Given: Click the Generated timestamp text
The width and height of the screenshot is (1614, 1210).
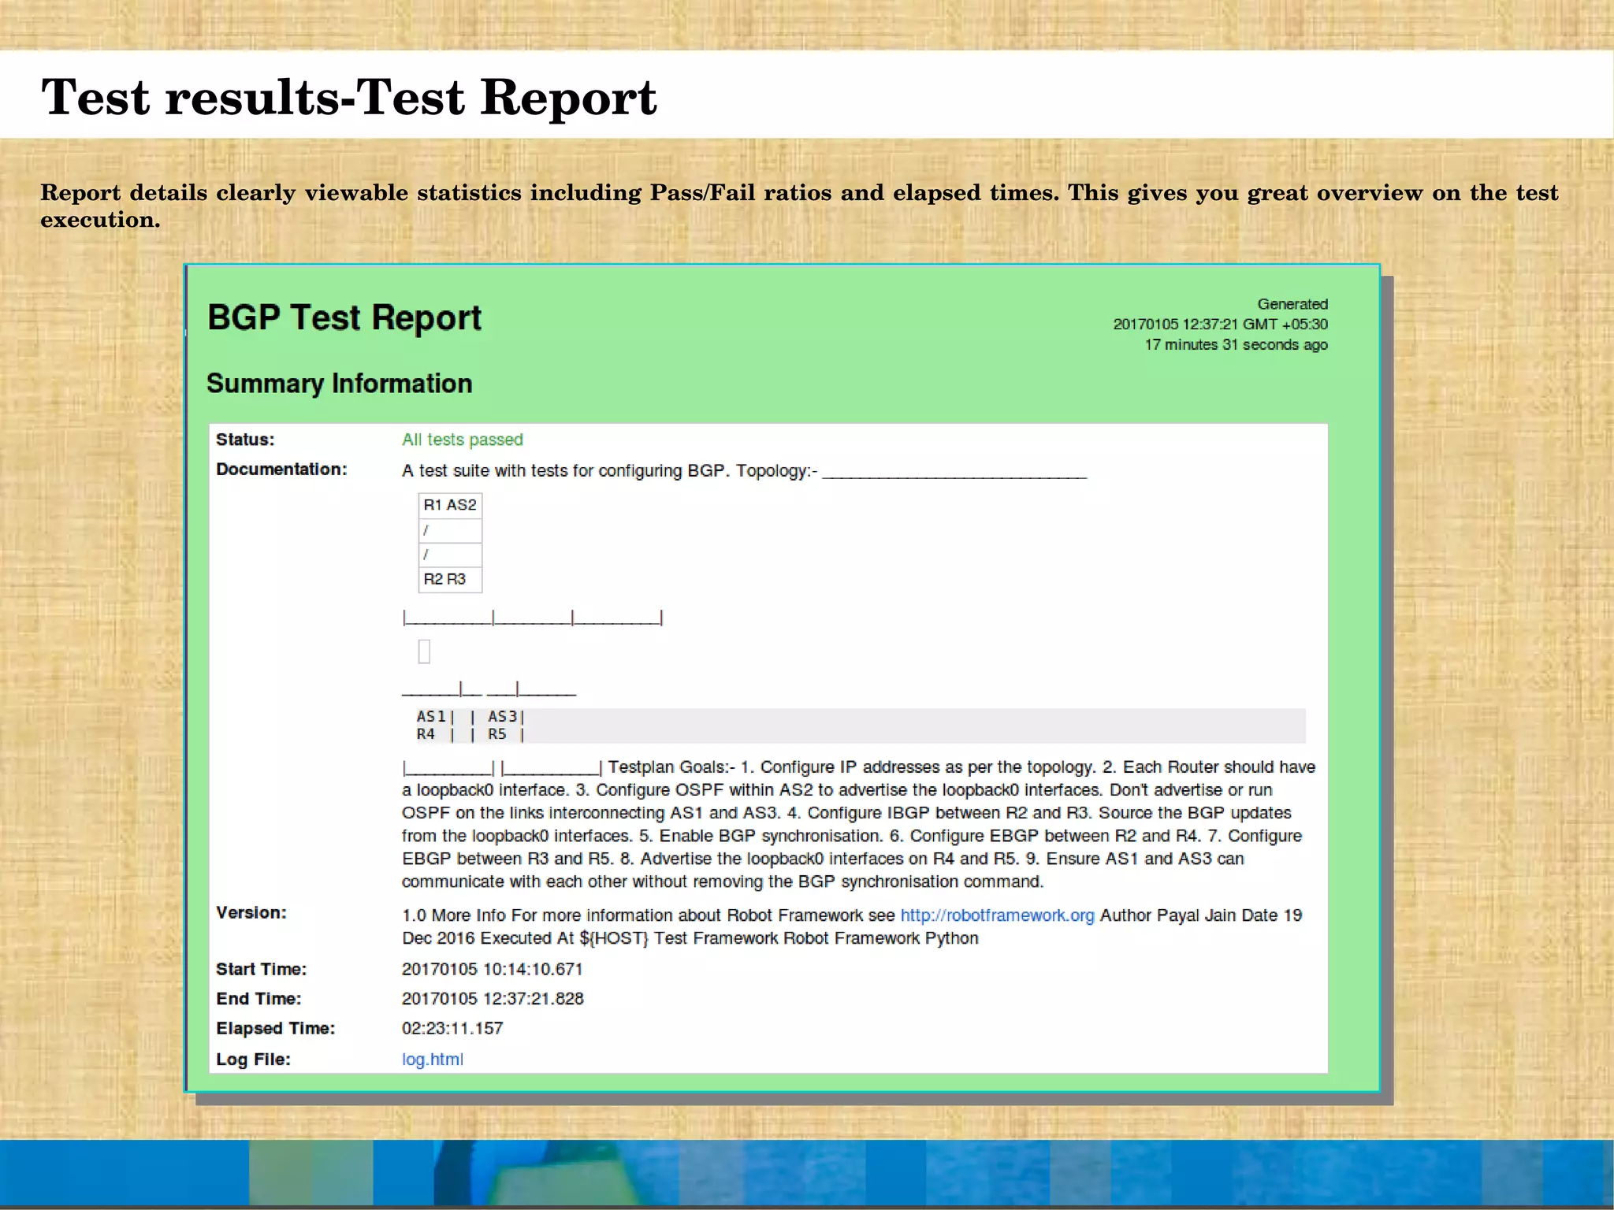Looking at the screenshot, I should pos(1219,324).
